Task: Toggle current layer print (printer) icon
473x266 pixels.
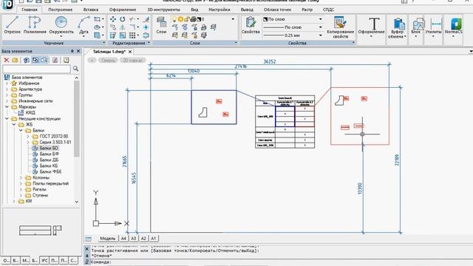Action: tap(194, 19)
